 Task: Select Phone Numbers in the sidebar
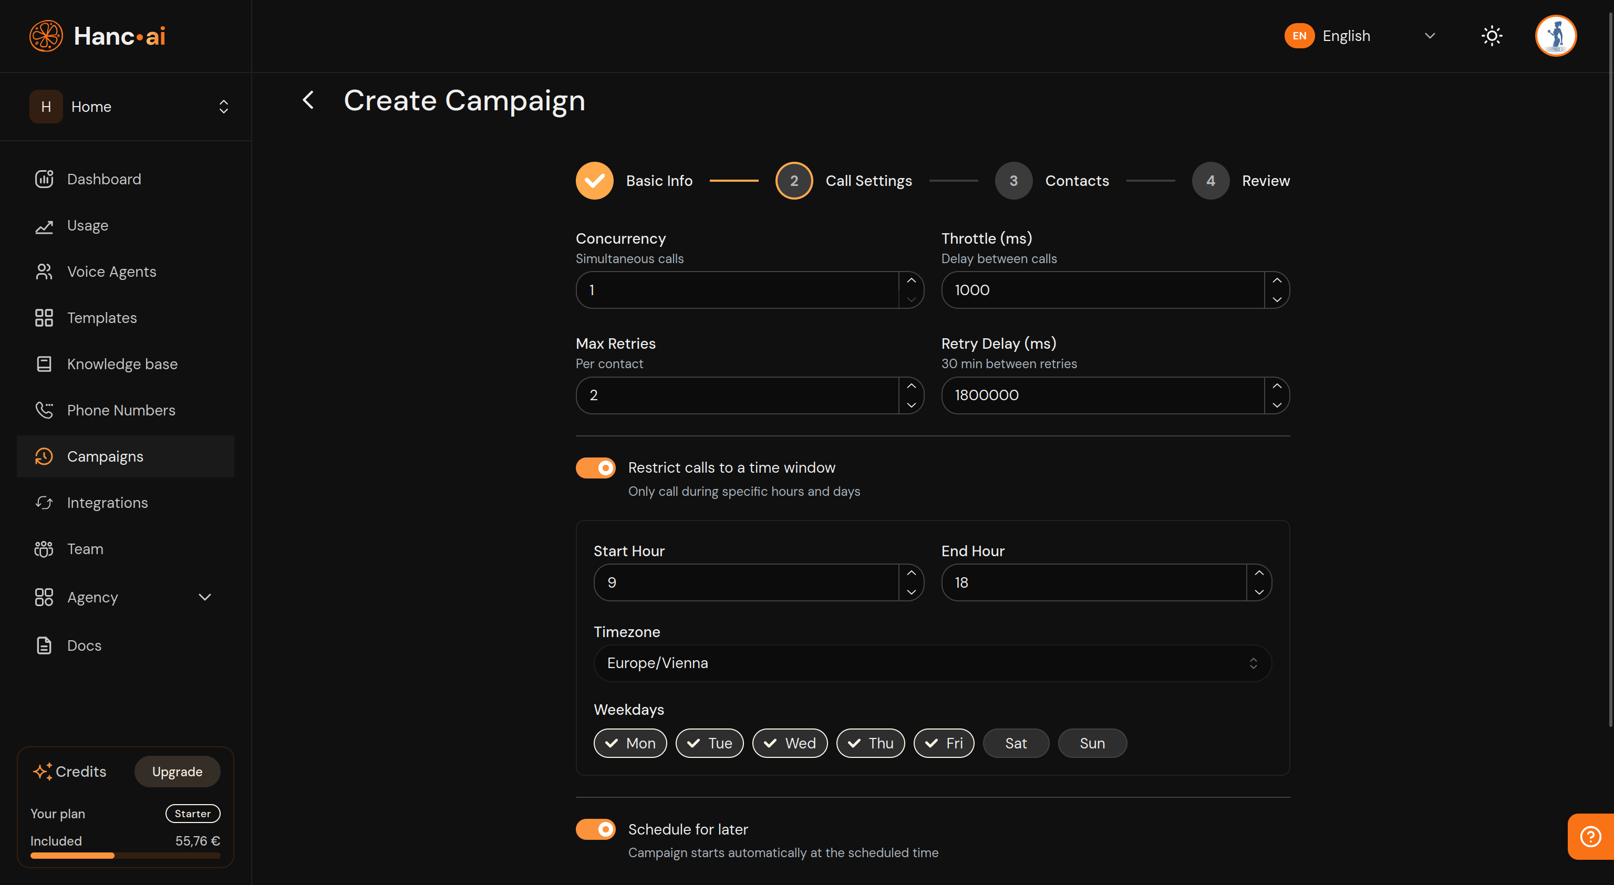(x=121, y=410)
